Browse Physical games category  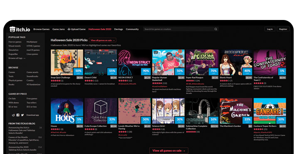tap(15, 80)
